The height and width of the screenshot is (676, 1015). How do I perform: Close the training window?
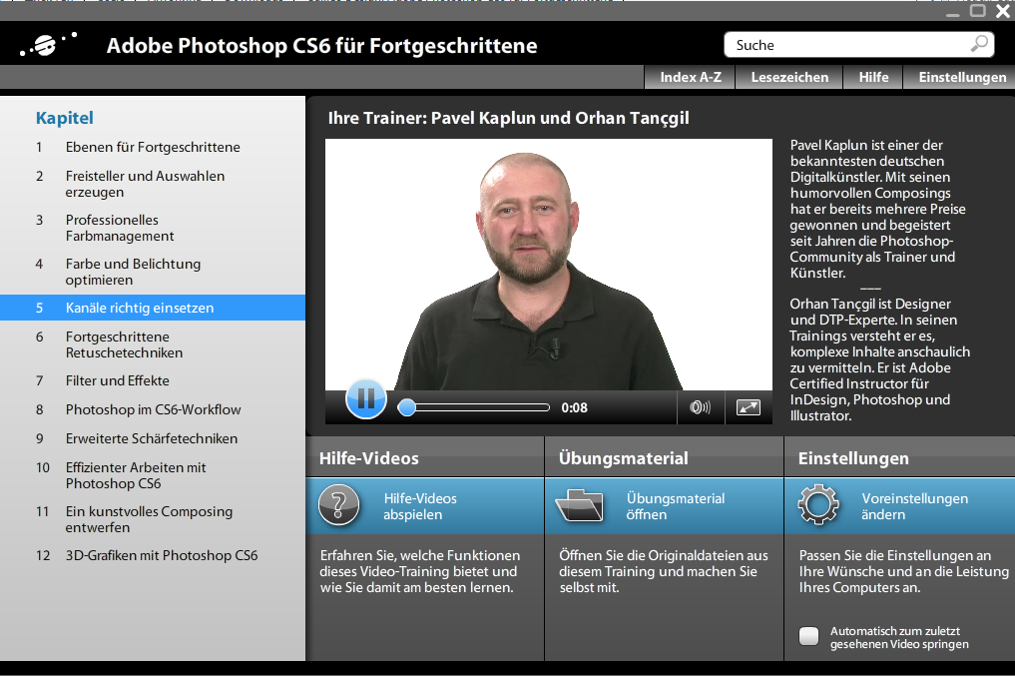[1003, 11]
